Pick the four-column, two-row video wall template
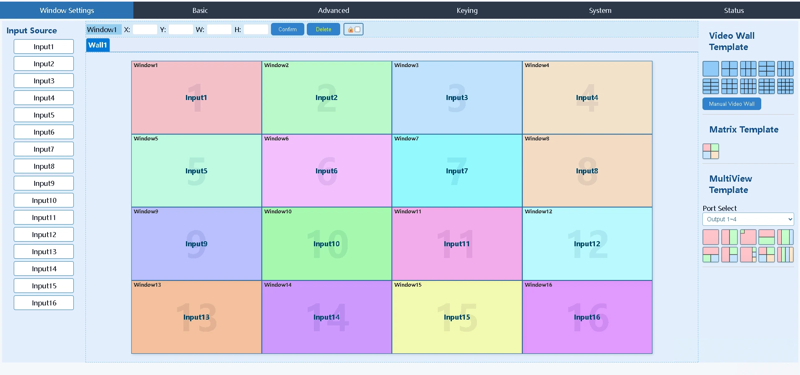 (x=785, y=69)
